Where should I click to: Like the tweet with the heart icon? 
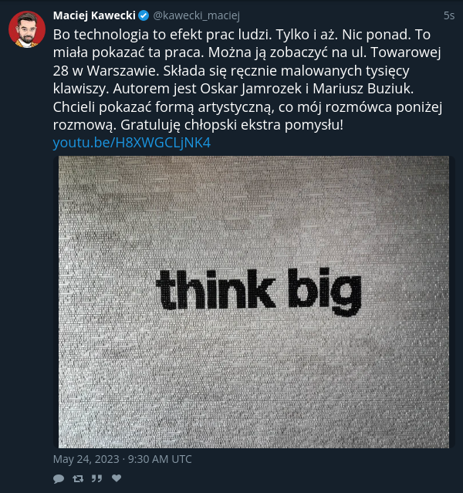coord(117,478)
